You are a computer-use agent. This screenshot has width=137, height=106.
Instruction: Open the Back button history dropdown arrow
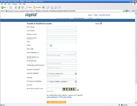pos(8,7)
